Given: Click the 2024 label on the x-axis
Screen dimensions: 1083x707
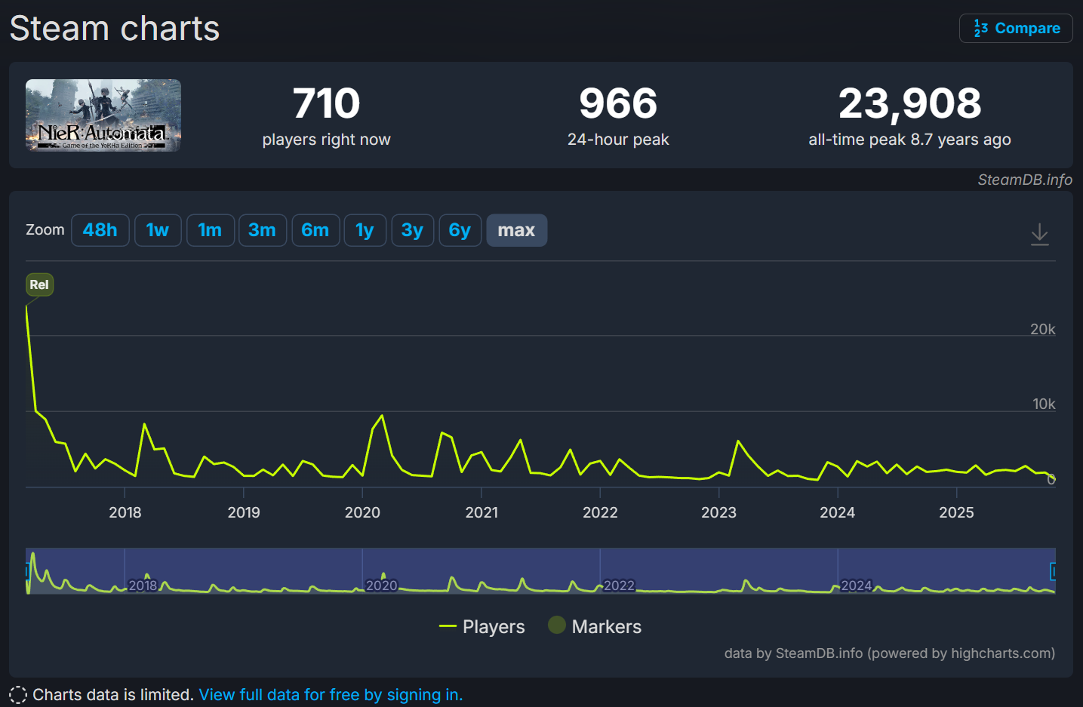Looking at the screenshot, I should [838, 512].
